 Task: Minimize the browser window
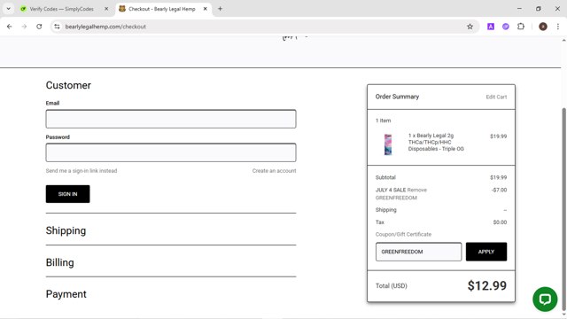[x=519, y=9]
